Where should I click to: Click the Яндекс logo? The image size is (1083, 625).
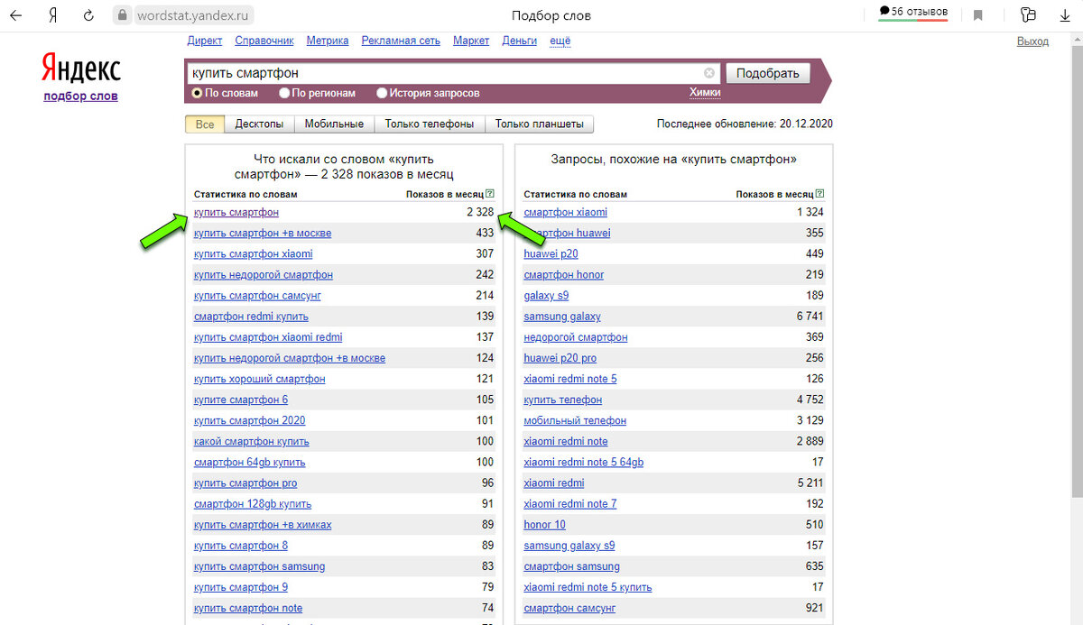point(80,69)
